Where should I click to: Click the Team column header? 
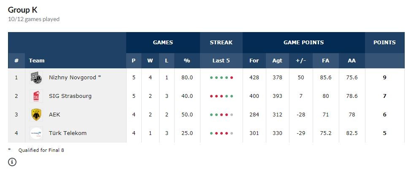click(37, 61)
